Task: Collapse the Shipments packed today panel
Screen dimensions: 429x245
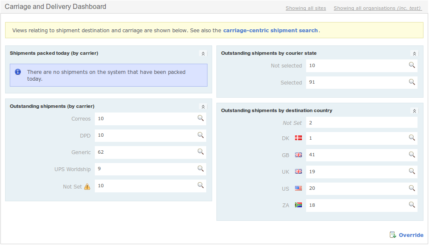Action: click(x=203, y=53)
